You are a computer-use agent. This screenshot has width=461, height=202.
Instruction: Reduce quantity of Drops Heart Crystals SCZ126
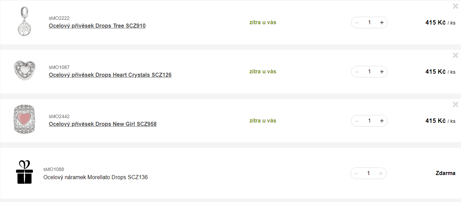pos(357,72)
